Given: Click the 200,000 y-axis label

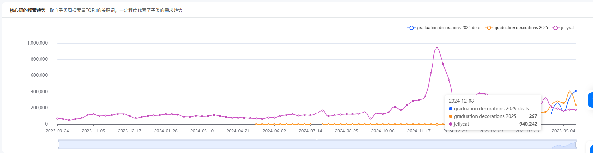Looking at the screenshot, I should [39, 108].
